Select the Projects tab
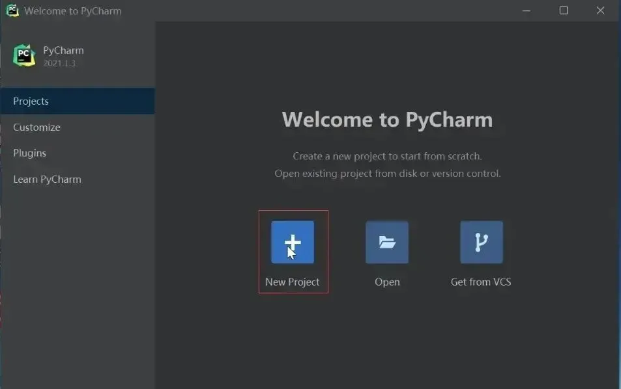Image resolution: width=621 pixels, height=389 pixels. [x=78, y=101]
